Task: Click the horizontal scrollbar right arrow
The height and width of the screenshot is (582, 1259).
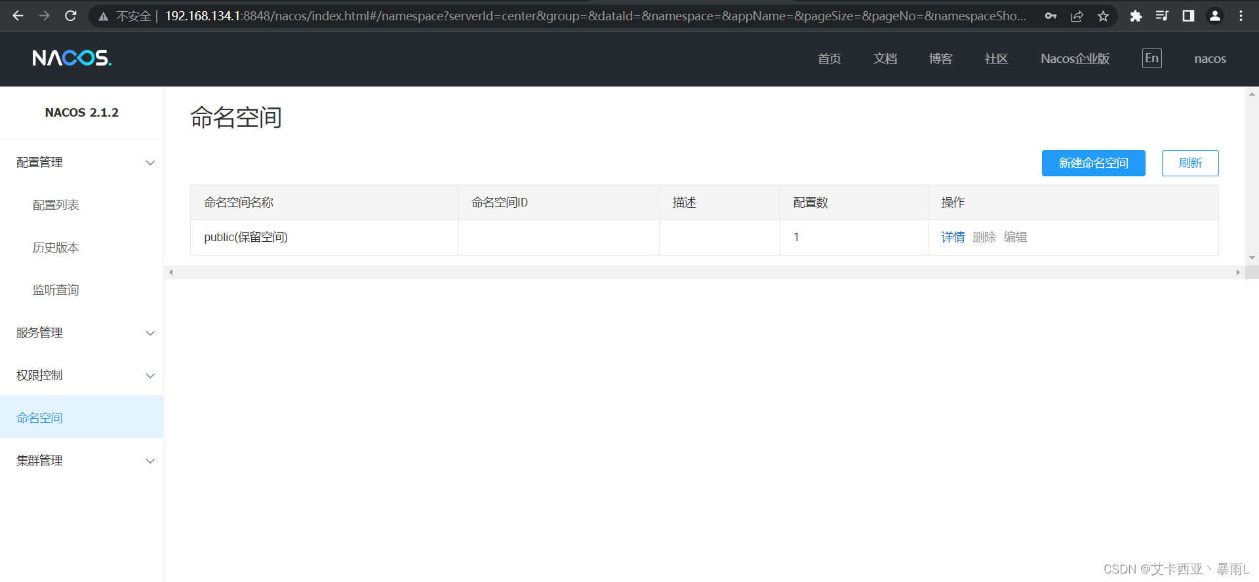Action: pyautogui.click(x=1238, y=272)
